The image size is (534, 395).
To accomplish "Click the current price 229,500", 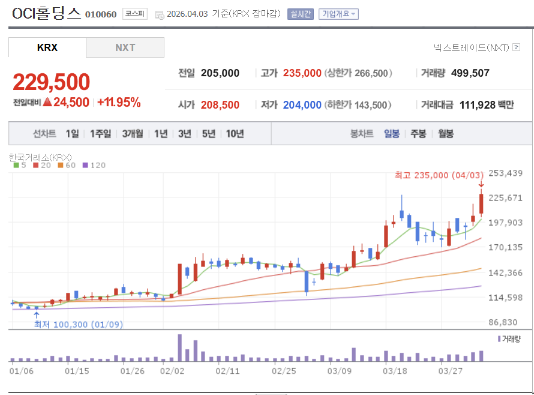I will (x=52, y=82).
